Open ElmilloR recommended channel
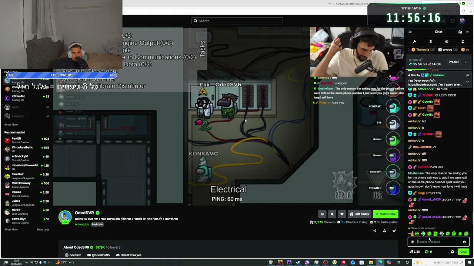The height and width of the screenshot is (266, 474). coord(27,176)
